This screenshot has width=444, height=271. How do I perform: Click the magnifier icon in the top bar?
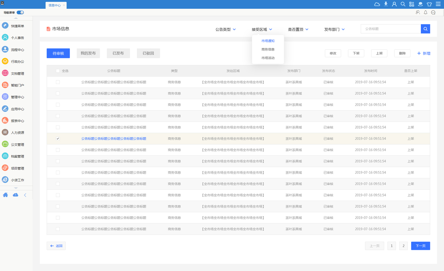point(403,4)
